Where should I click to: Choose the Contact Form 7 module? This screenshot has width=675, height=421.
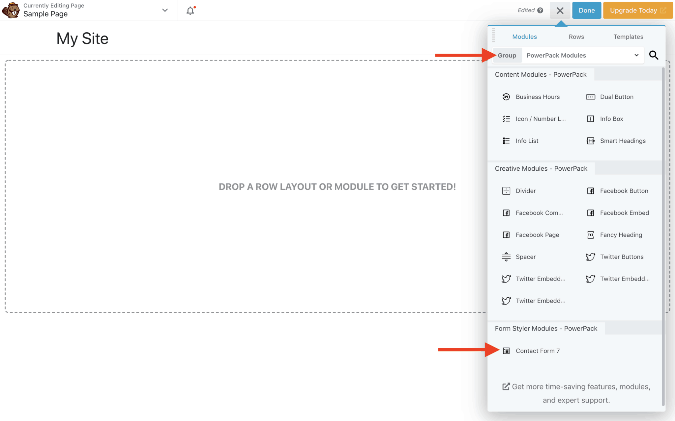(x=537, y=351)
